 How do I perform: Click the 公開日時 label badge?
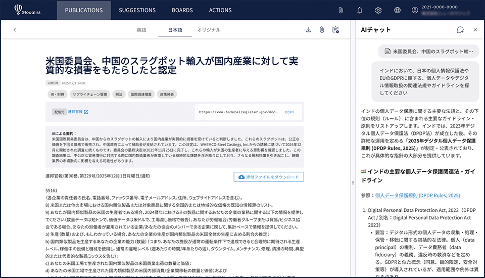pos(53,83)
